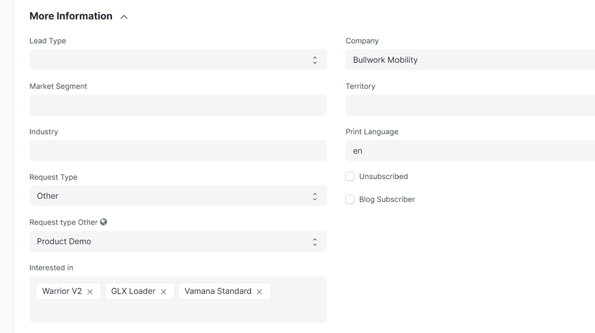Enable the Unsubscribed checkbox

[x=350, y=177]
